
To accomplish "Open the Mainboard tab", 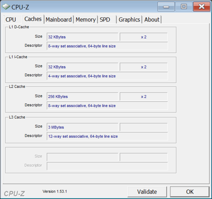I will click(59, 20).
